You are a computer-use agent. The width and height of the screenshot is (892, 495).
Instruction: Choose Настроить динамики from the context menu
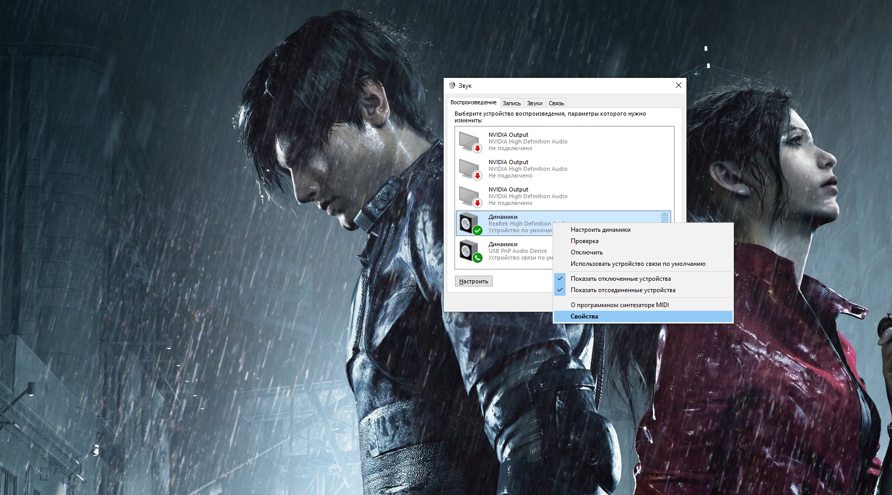point(643,230)
